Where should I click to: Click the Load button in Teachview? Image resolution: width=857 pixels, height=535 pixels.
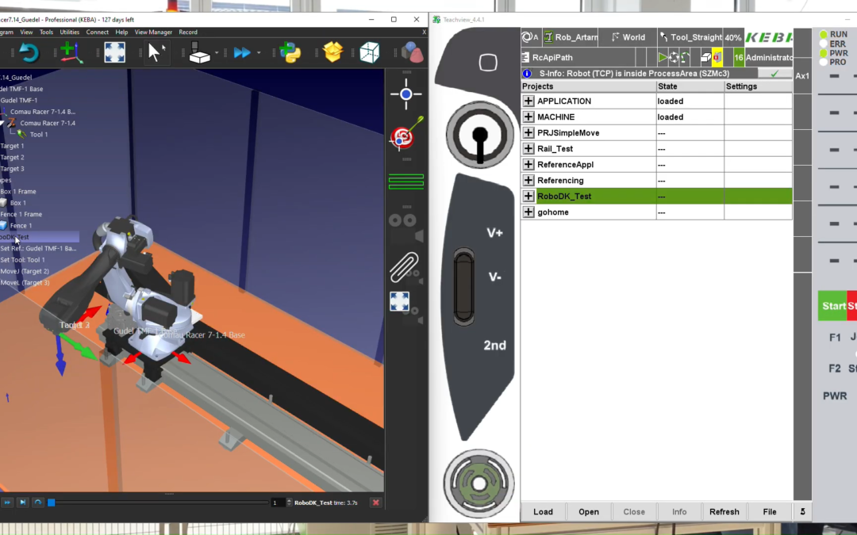click(x=543, y=511)
